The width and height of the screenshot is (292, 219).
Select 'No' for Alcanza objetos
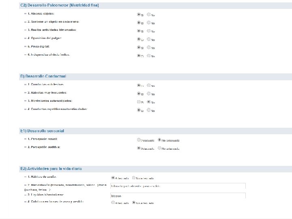click(x=149, y=15)
